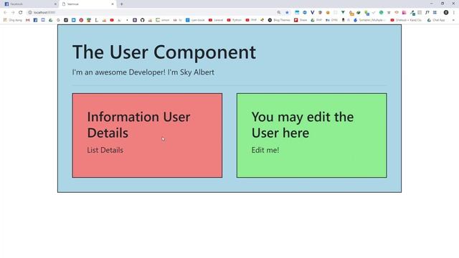459x258 pixels.
Task: Open the Chrome three-dot menu
Action: coord(454,13)
